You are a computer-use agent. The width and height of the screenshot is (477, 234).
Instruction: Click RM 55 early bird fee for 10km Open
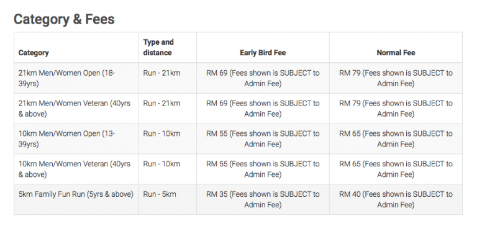[x=263, y=139]
